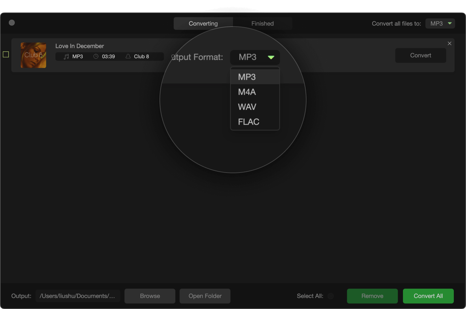Image resolution: width=466 pixels, height=309 pixels.
Task: Choose MP3 option in the open list
Action: (247, 77)
